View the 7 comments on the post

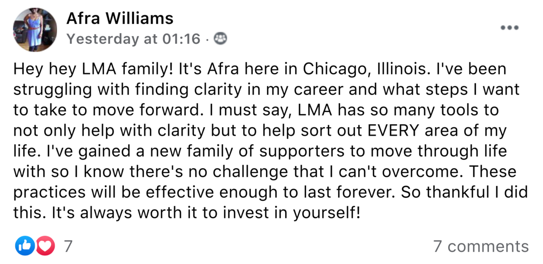(x=481, y=247)
